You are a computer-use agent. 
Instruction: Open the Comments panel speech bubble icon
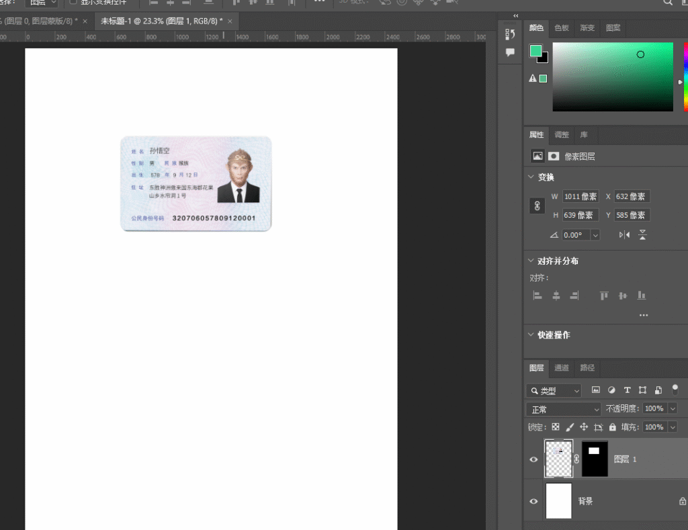coord(510,52)
